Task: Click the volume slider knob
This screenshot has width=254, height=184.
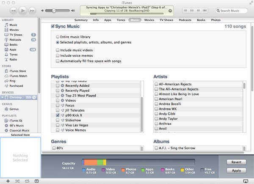Action: point(54,11)
